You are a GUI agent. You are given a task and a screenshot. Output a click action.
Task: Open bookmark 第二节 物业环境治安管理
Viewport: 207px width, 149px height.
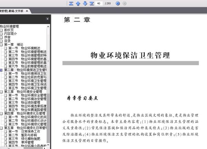point(28,99)
